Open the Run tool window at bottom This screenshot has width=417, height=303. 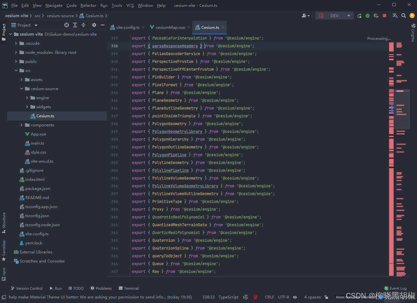point(56,288)
